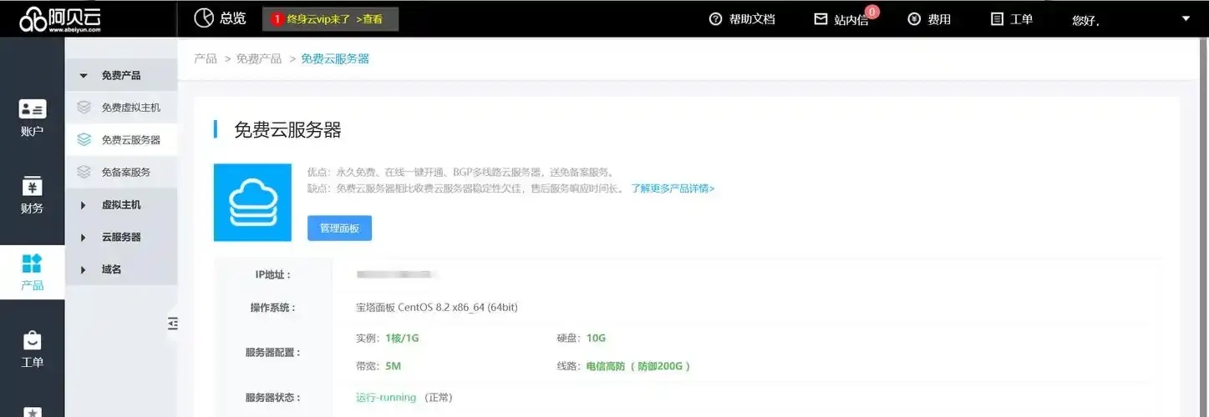Click the 阿贝云 logo

pyautogui.click(x=60, y=19)
